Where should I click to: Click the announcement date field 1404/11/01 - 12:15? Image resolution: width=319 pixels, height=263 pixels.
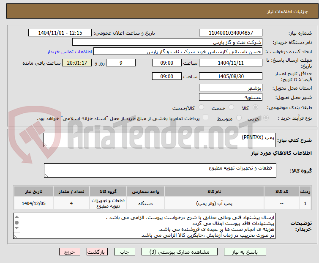pos(60,33)
